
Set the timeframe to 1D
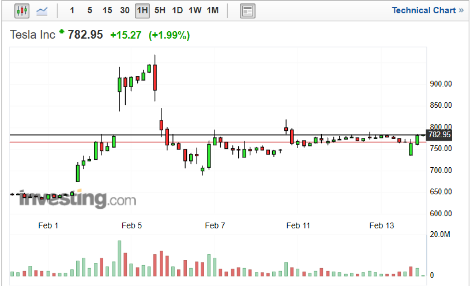click(x=177, y=10)
